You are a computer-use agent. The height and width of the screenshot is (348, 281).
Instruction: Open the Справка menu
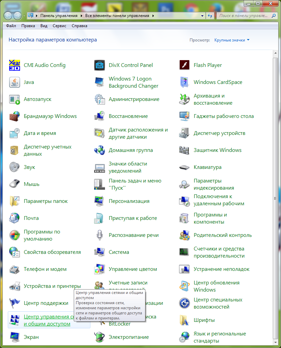pyautogui.click(x=80, y=26)
